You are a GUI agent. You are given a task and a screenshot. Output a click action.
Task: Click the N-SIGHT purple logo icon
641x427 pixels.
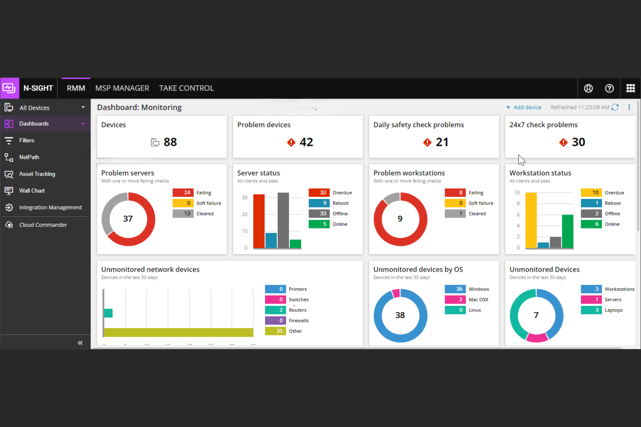pos(9,88)
